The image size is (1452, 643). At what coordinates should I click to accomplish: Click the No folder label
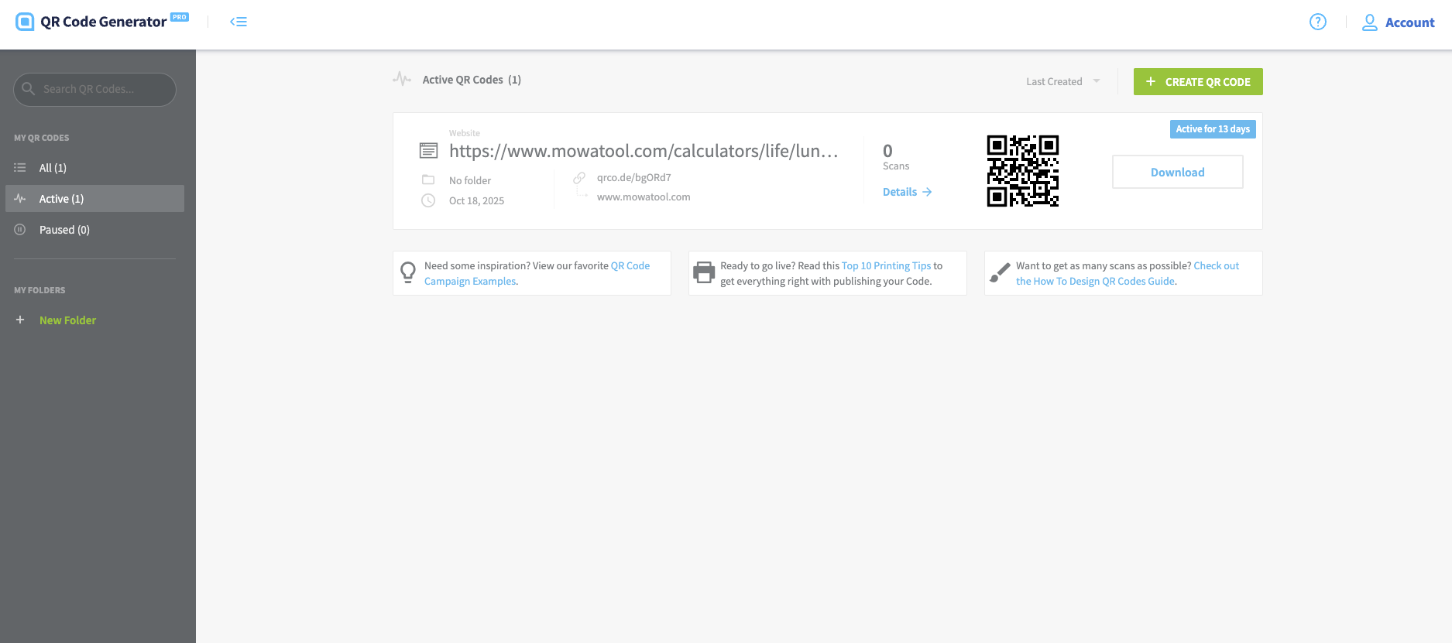[470, 180]
